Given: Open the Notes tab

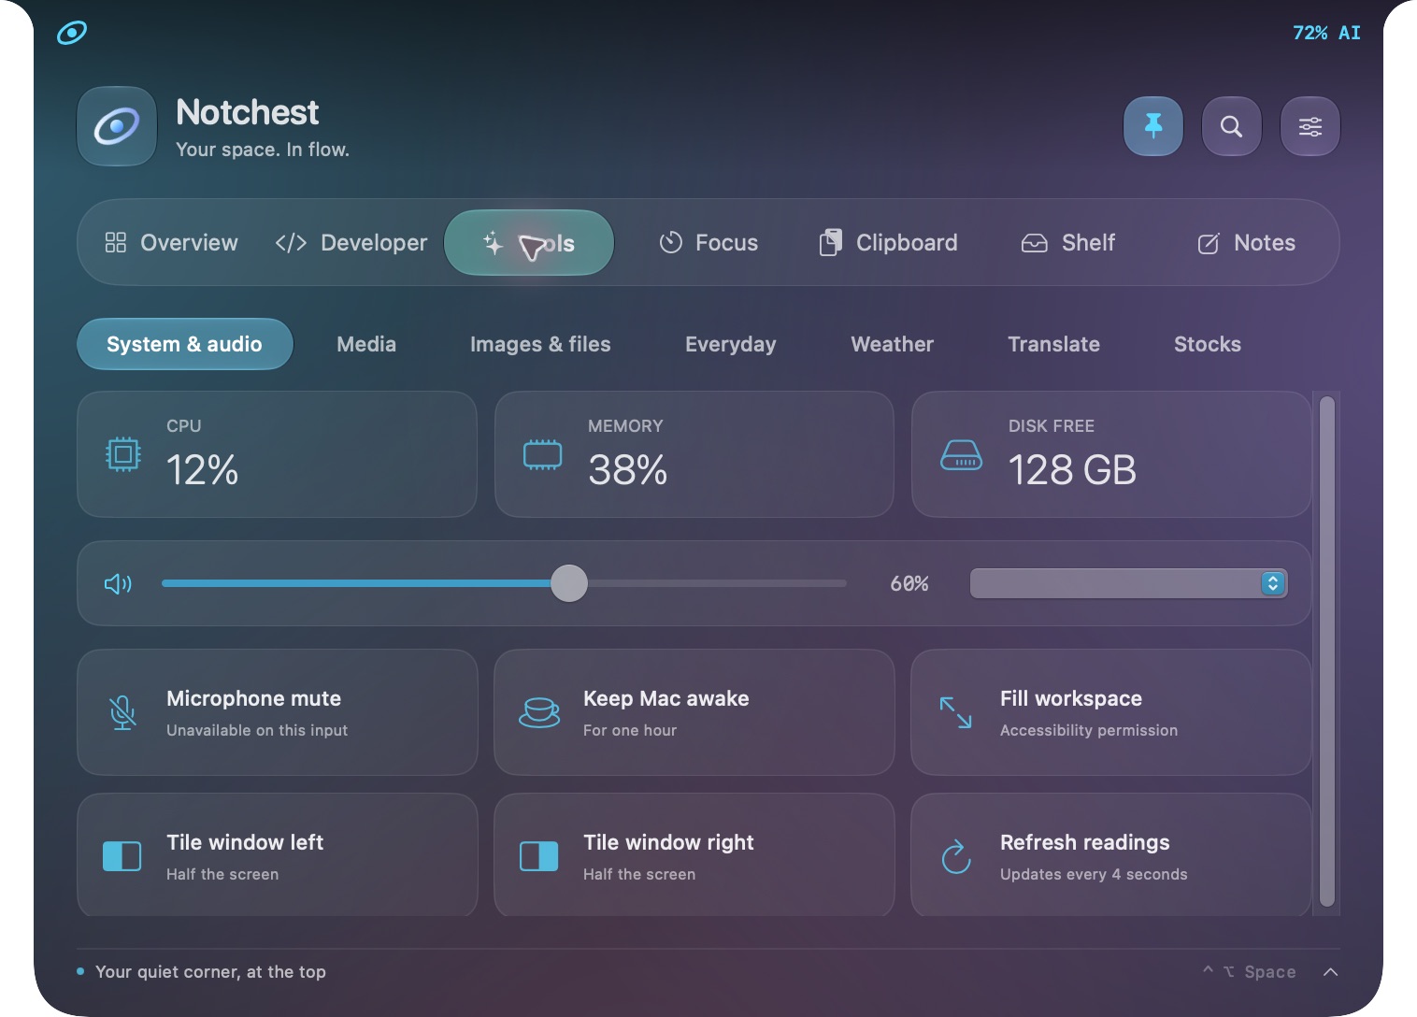Looking at the screenshot, I should click(x=1246, y=243).
